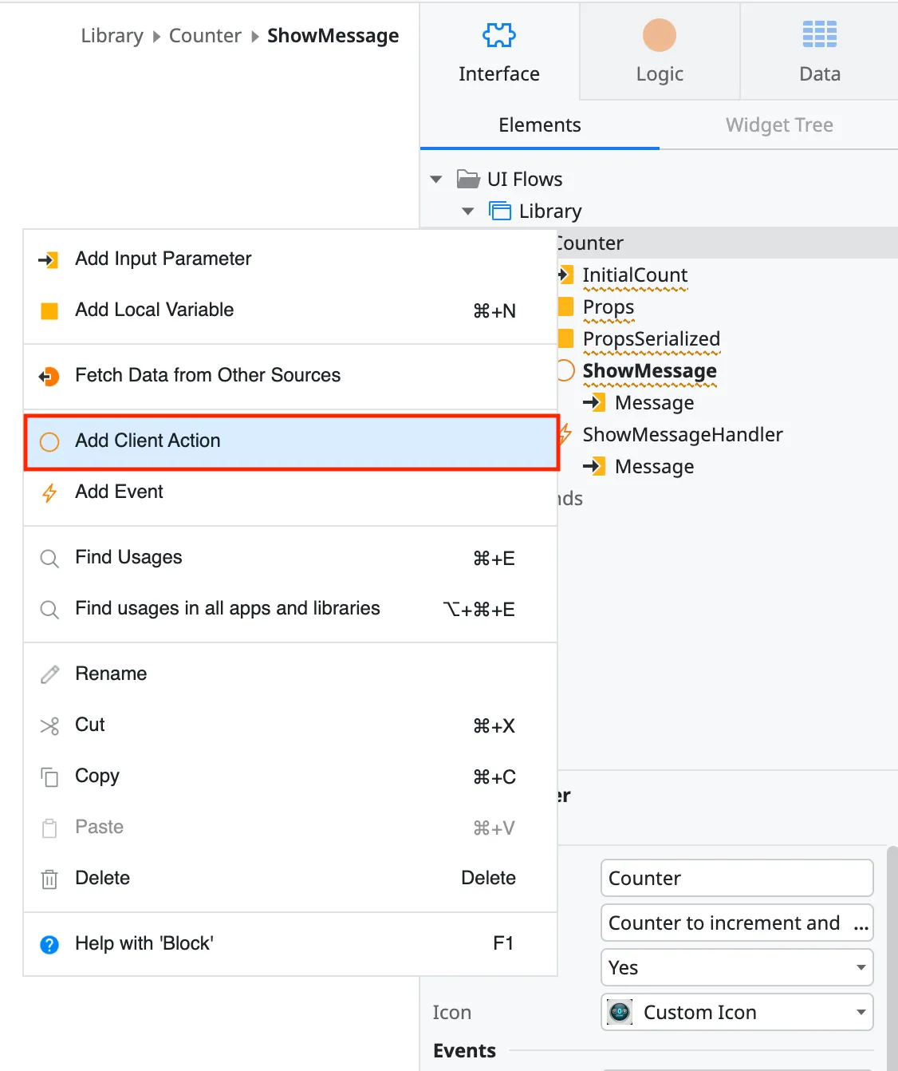
Task: Open the Yes dropdown in properties
Action: click(861, 967)
